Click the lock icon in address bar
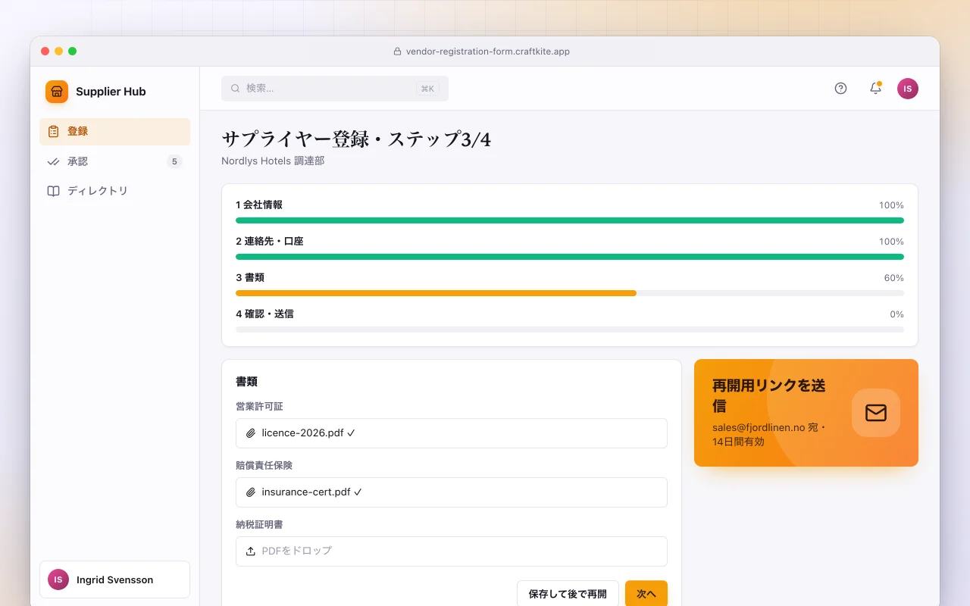The height and width of the screenshot is (606, 970). tap(397, 52)
